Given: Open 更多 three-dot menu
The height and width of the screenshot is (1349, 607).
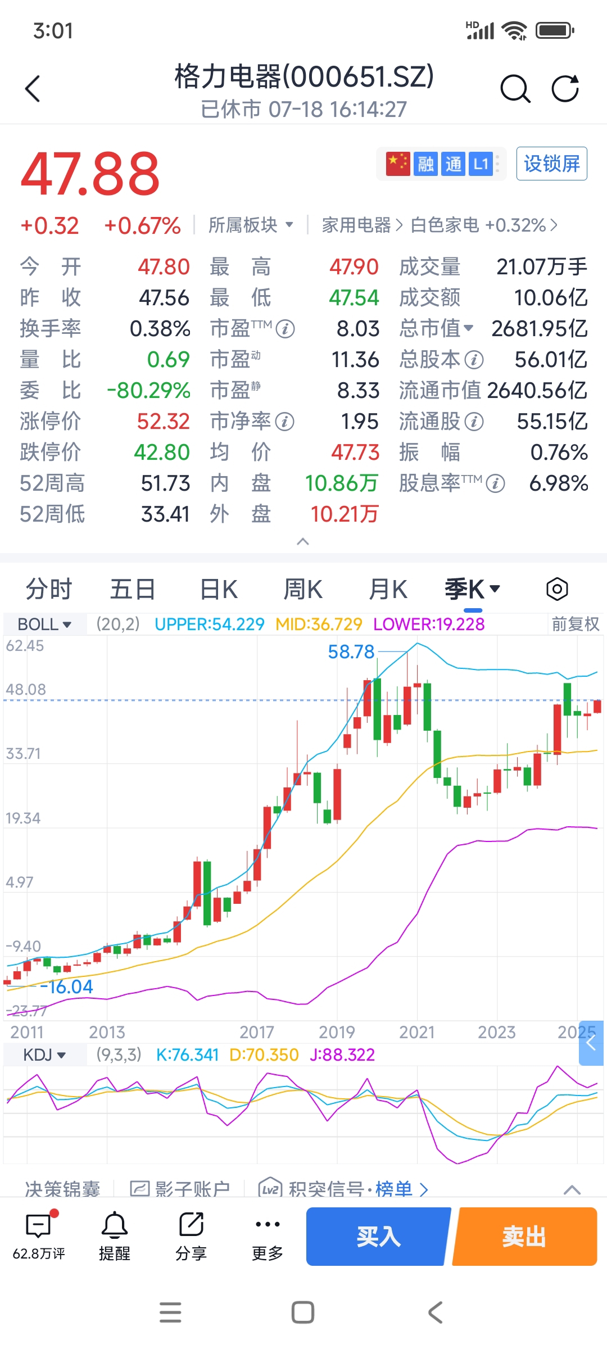Looking at the screenshot, I should [x=268, y=1237].
